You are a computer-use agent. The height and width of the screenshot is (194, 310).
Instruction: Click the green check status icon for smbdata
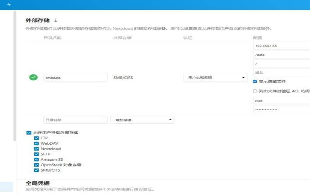(x=33, y=77)
